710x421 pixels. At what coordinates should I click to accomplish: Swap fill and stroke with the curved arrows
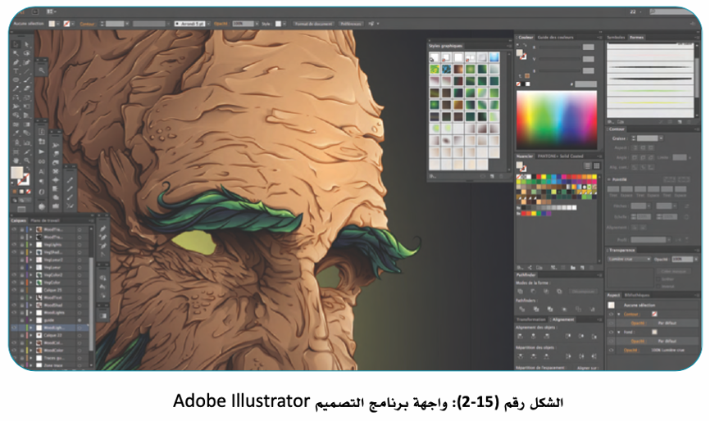click(27, 169)
